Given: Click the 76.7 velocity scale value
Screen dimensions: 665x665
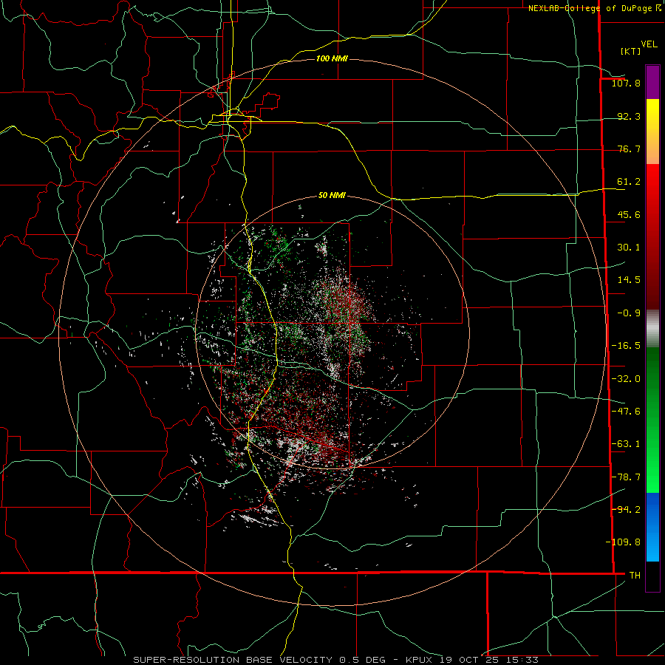Looking at the screenshot, I should (x=629, y=149).
